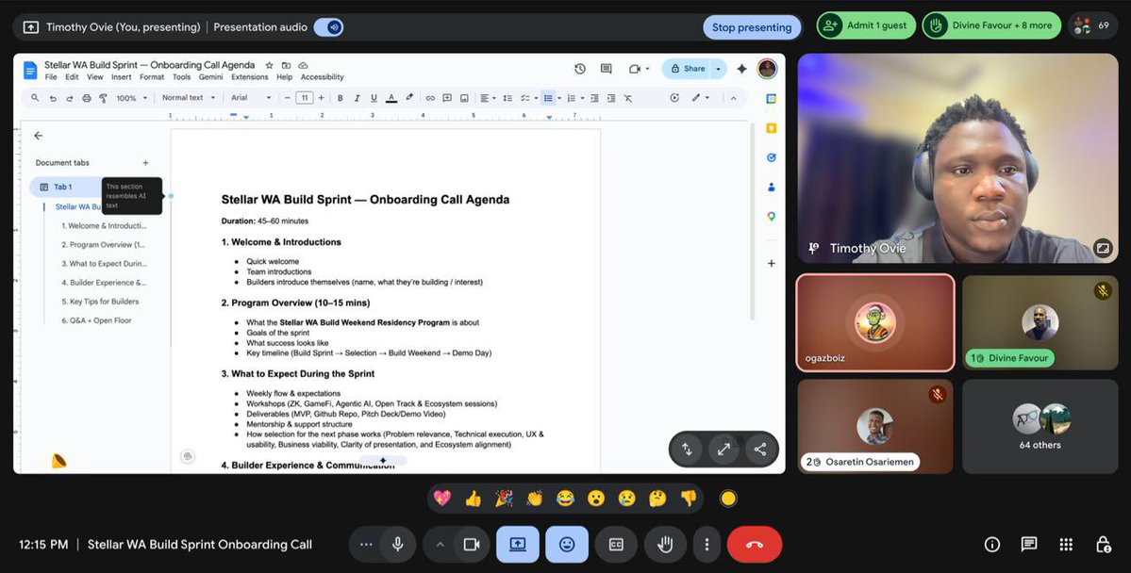Open the text color button
This screenshot has width=1131, height=573.
(x=391, y=98)
